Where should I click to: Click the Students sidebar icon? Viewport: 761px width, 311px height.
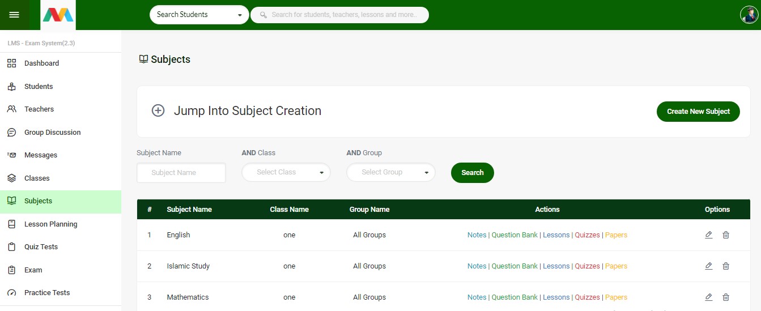pos(11,87)
